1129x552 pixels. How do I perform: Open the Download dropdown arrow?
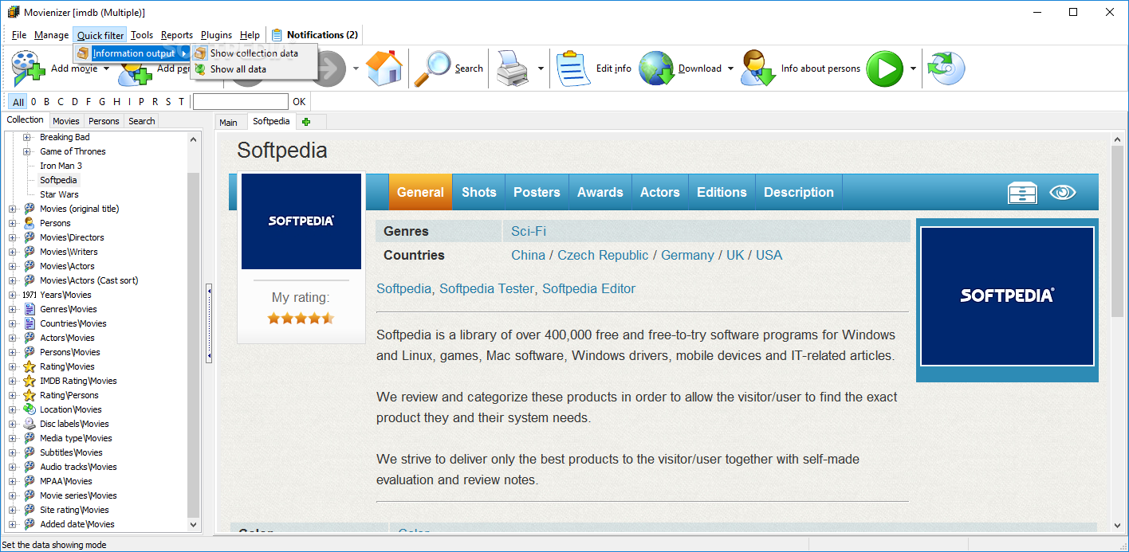pos(730,69)
